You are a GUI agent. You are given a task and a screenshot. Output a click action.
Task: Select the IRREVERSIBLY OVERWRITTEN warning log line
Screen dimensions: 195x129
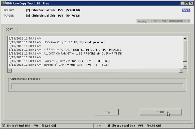(x=83, y=53)
